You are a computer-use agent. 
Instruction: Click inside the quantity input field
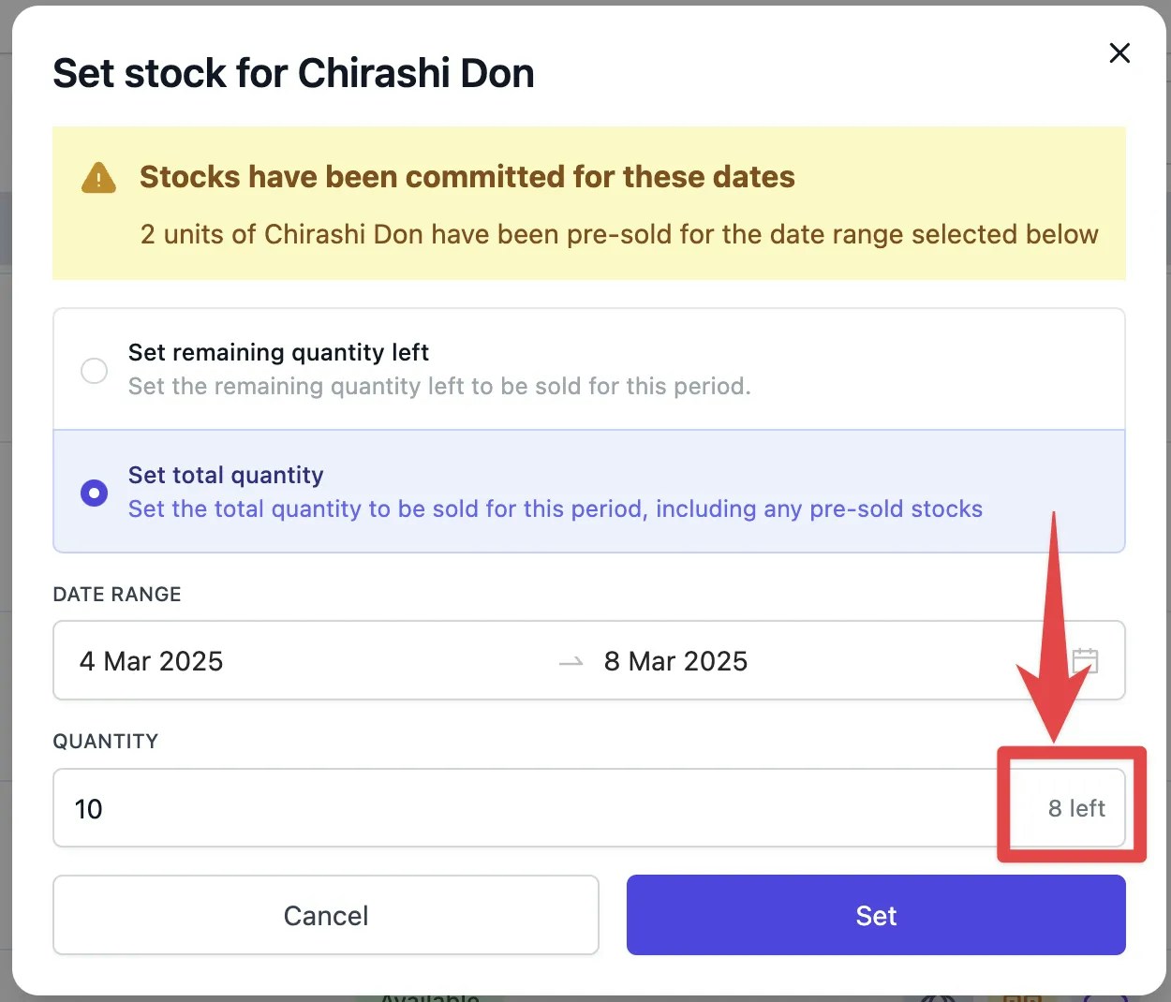point(375,808)
